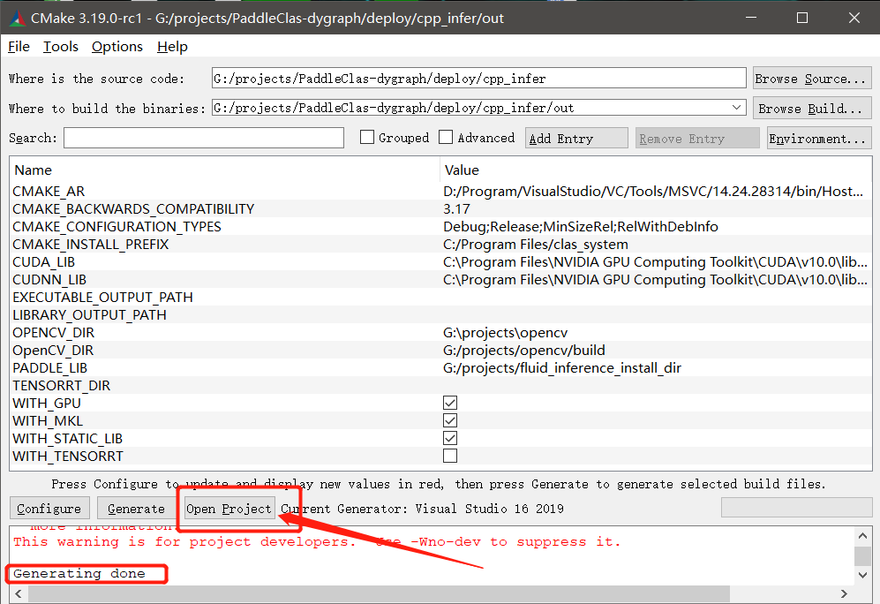
Task: Open the Help menu
Action: point(172,46)
